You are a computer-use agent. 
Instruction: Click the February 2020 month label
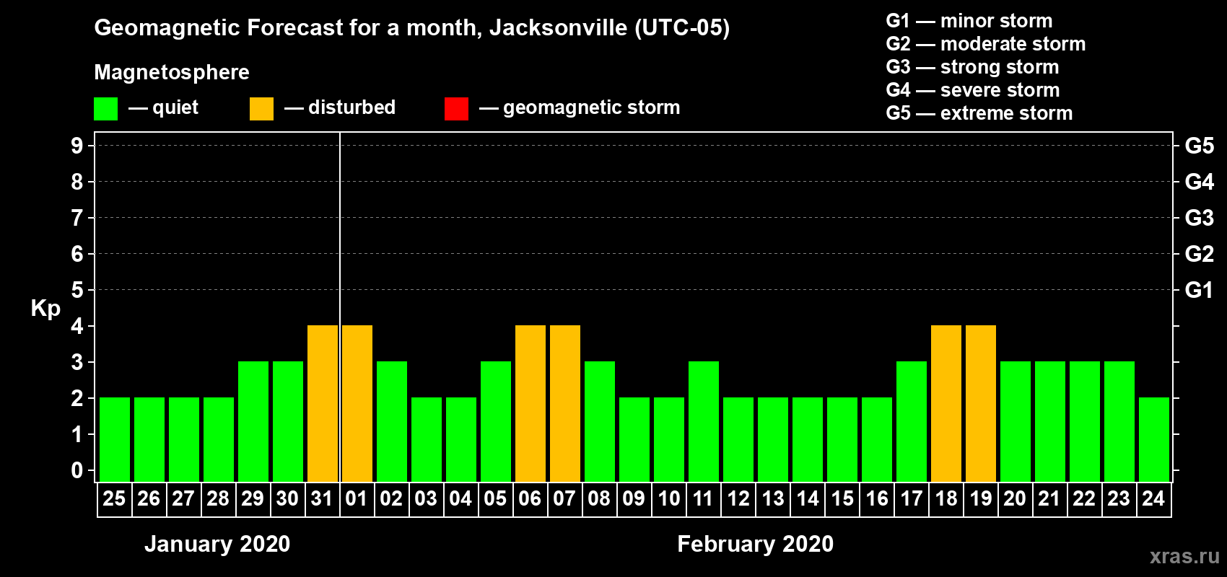(x=756, y=544)
